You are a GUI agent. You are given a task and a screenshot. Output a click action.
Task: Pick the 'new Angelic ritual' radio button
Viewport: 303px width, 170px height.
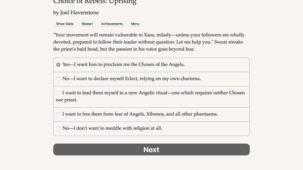coord(58,93)
